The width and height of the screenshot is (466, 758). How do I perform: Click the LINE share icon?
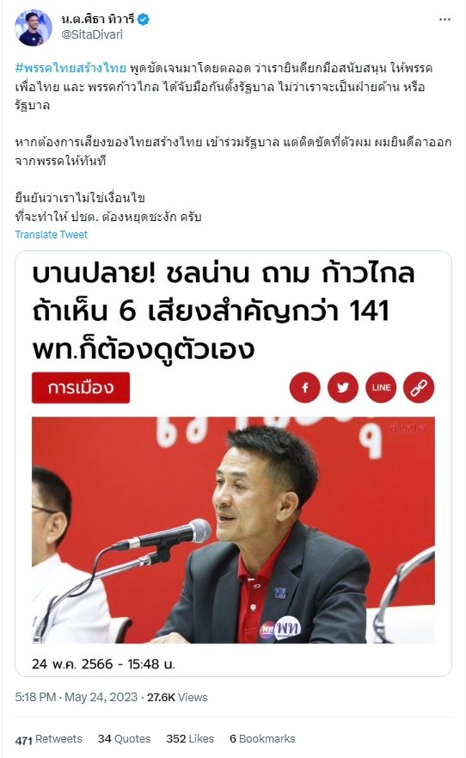click(x=381, y=387)
